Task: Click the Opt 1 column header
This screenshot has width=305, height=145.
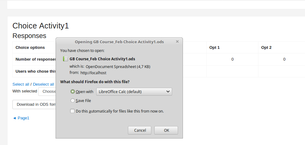Action: click(x=214, y=47)
